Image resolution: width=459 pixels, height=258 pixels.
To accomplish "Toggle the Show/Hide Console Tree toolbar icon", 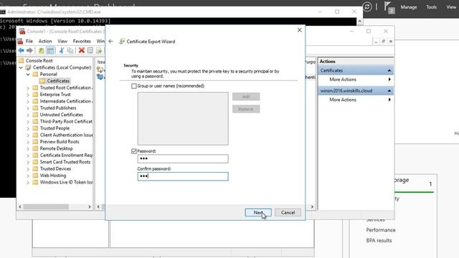I will coord(51,51).
